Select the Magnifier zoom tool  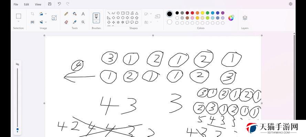coord(83,22)
